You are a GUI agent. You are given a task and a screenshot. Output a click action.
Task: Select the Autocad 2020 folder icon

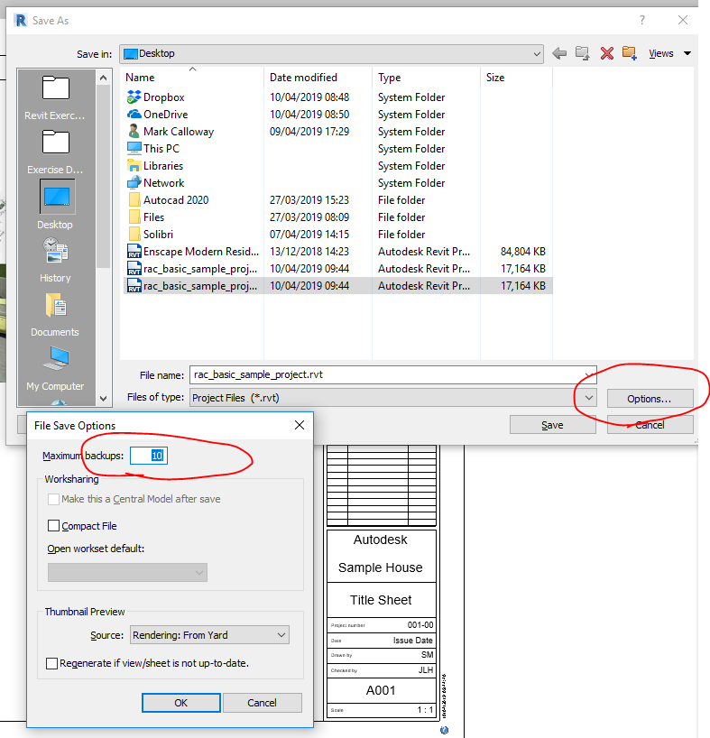[x=134, y=199]
